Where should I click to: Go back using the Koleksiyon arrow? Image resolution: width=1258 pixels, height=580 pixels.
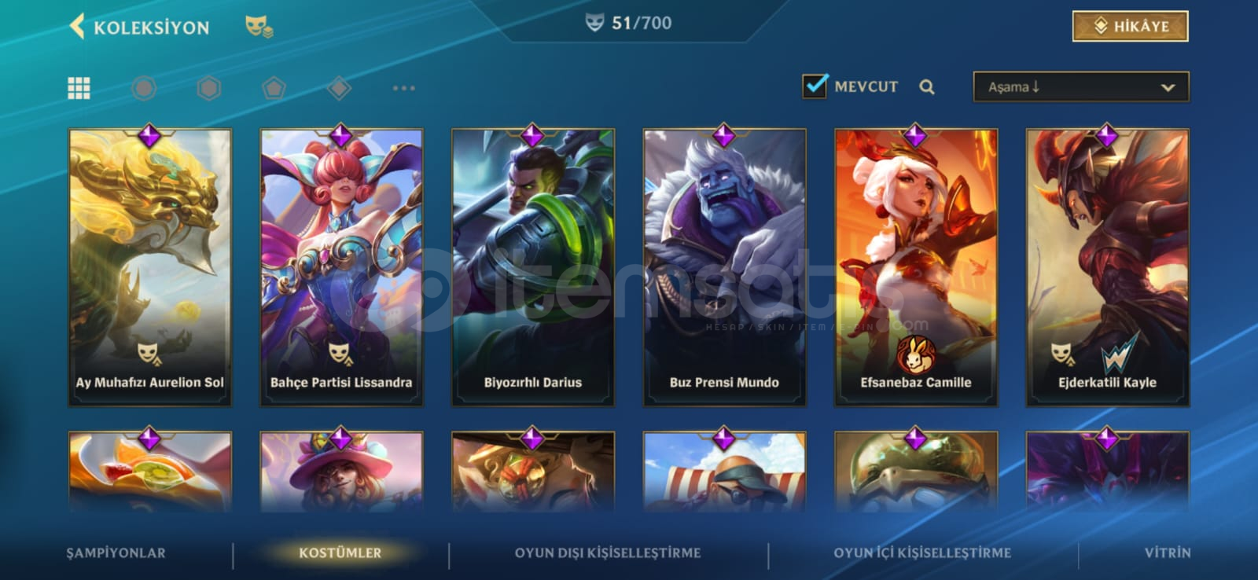pyautogui.click(x=77, y=27)
